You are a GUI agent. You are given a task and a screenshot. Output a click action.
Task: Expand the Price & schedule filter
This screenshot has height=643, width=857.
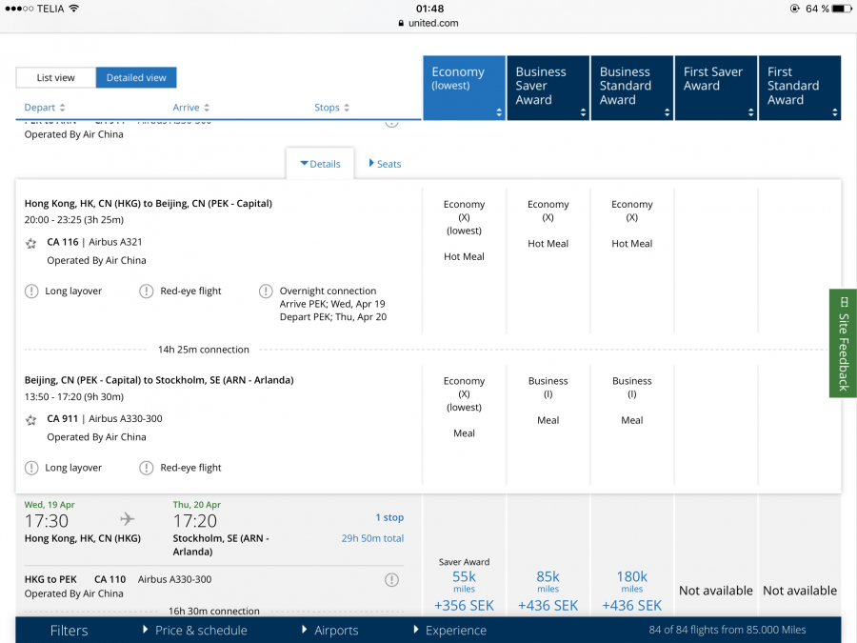tap(194, 630)
